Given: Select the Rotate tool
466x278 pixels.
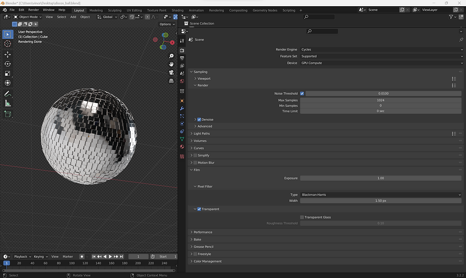Looking at the screenshot, I should coord(8,64).
